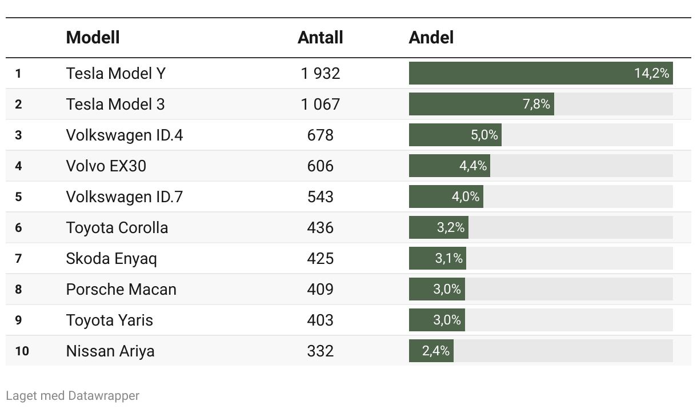Click the count value 606

tap(321, 166)
